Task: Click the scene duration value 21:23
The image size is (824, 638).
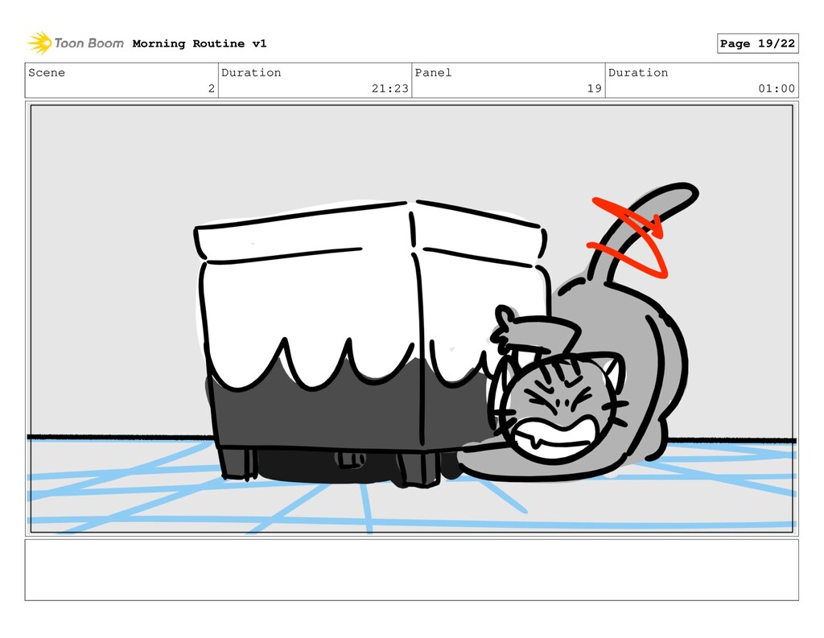Action: (390, 88)
